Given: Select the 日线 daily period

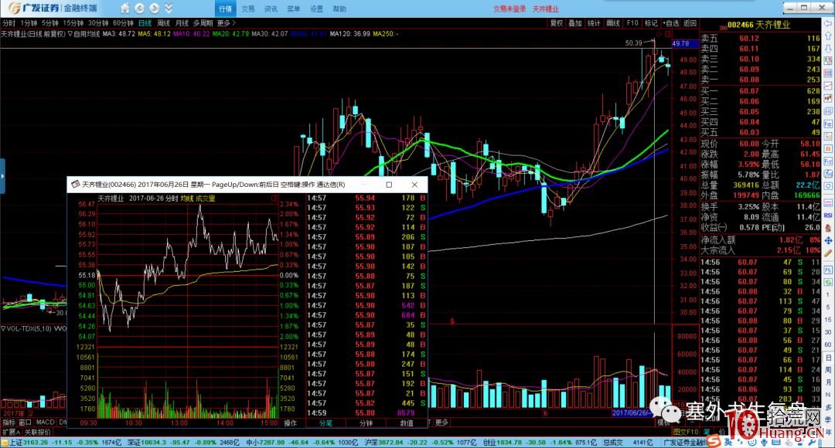Looking at the screenshot, I should pyautogui.click(x=145, y=23).
